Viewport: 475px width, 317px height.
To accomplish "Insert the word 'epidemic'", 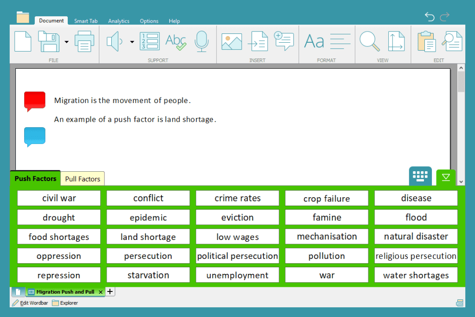I will coord(148,217).
